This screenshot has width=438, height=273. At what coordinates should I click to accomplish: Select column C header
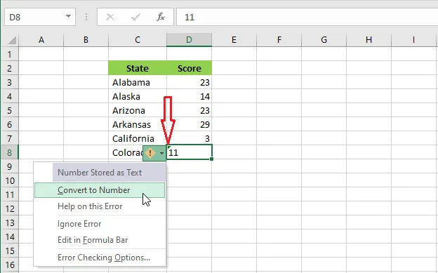(138, 40)
